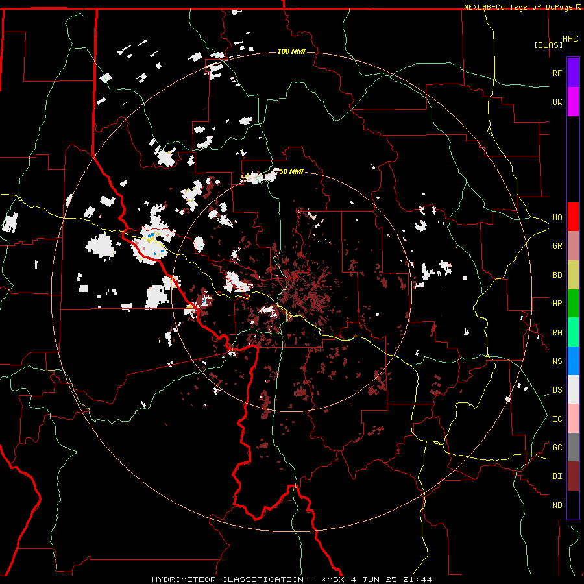
Task: Click the HA legend label
Action: click(x=557, y=217)
